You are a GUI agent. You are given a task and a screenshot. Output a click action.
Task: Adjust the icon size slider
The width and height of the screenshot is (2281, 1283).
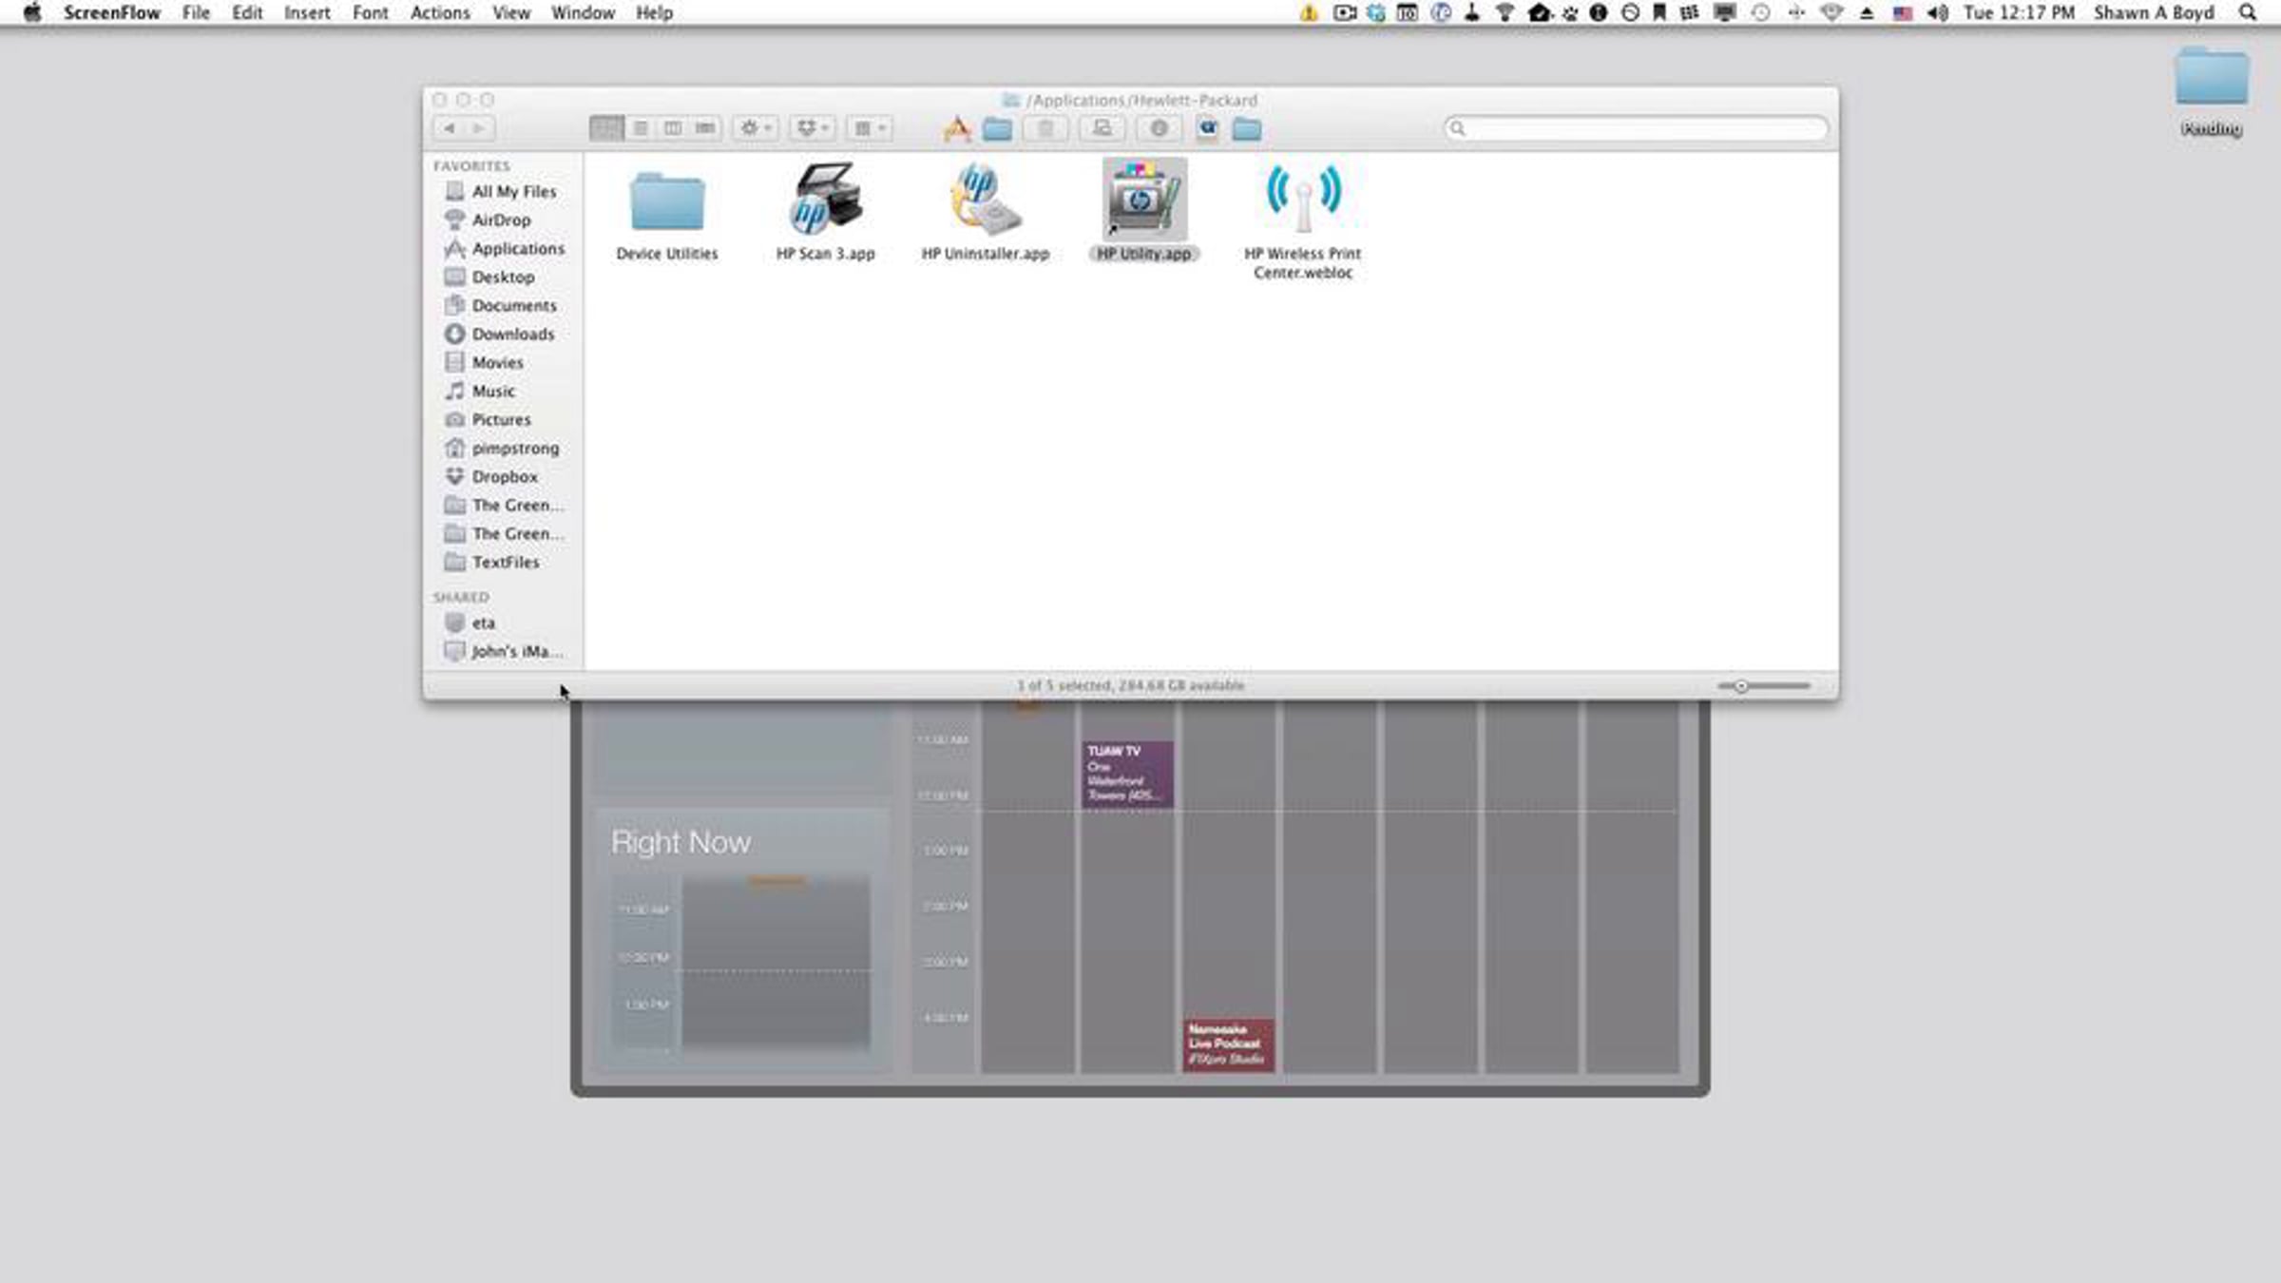click(x=1741, y=686)
